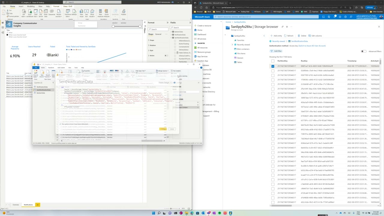Open the Insert ribbon tab

[21, 6]
